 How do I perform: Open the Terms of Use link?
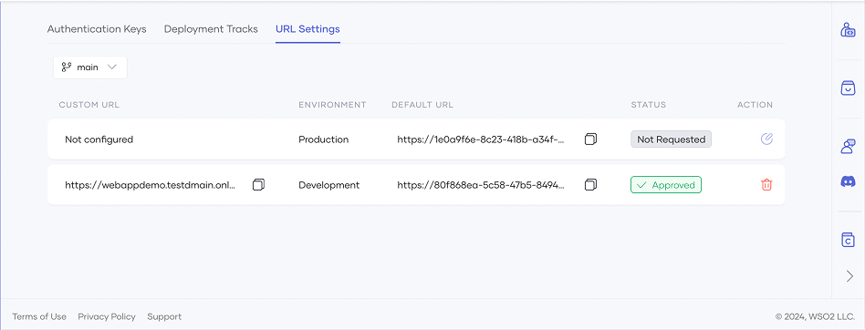pyautogui.click(x=39, y=316)
